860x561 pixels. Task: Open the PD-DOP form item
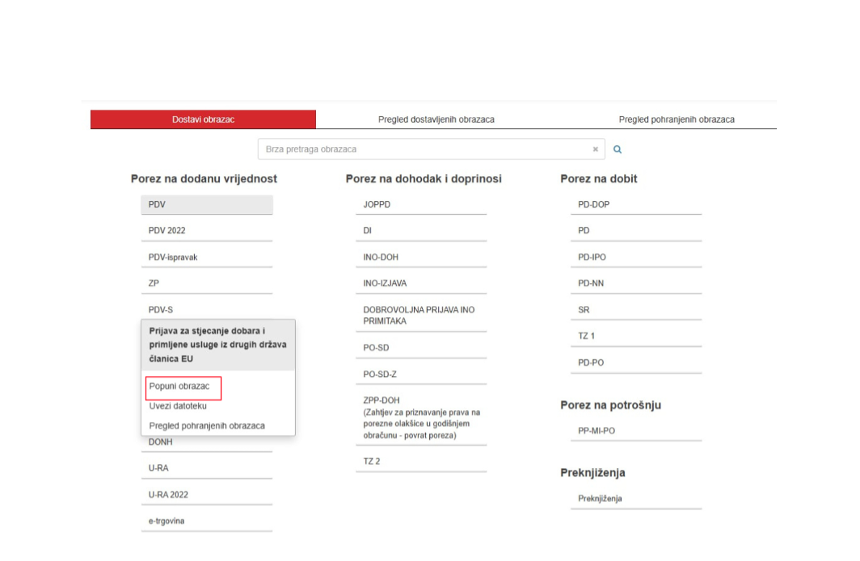tap(635, 205)
